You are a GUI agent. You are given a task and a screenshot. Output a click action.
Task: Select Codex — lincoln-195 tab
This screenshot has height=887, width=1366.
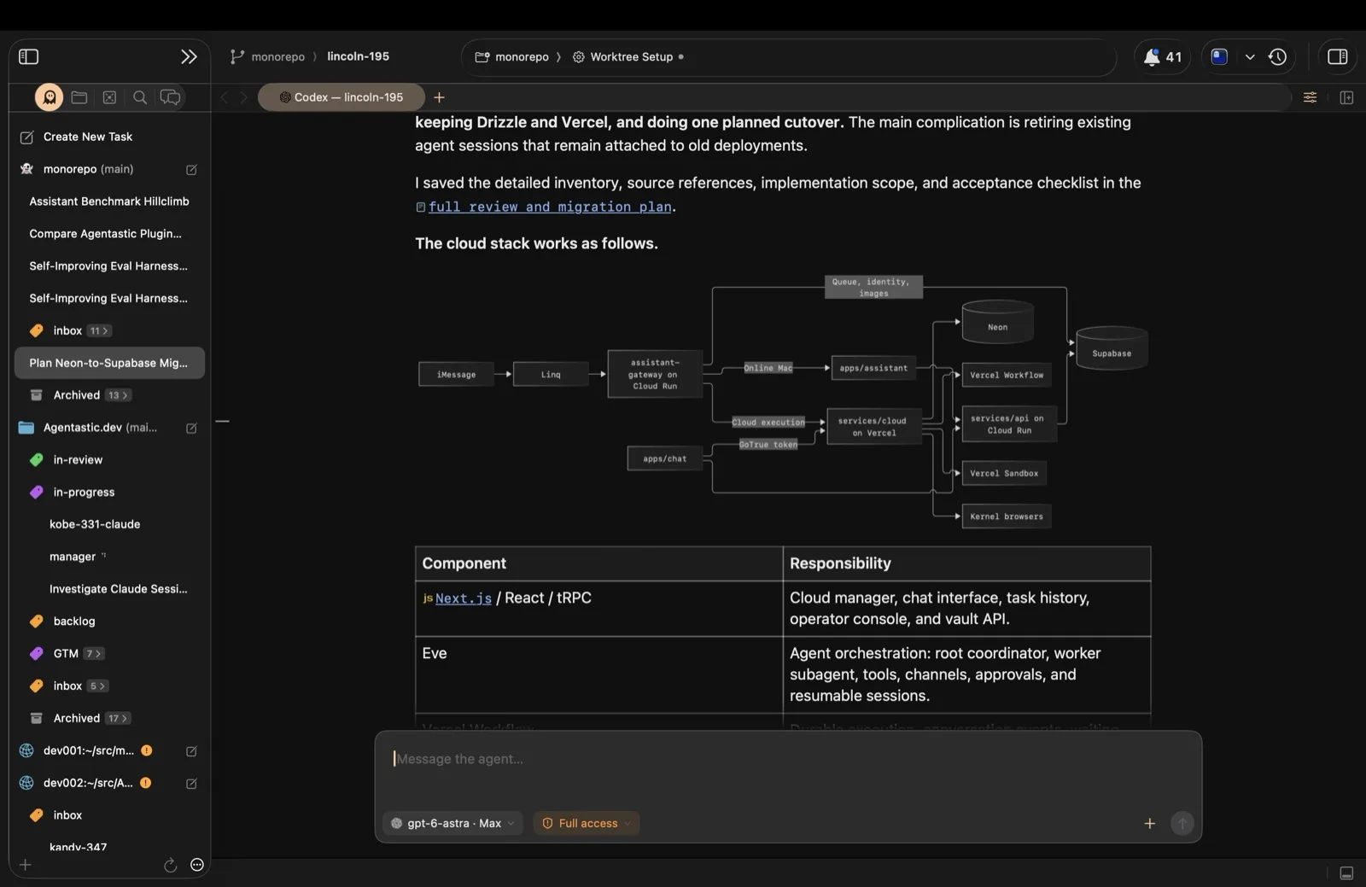341,97
